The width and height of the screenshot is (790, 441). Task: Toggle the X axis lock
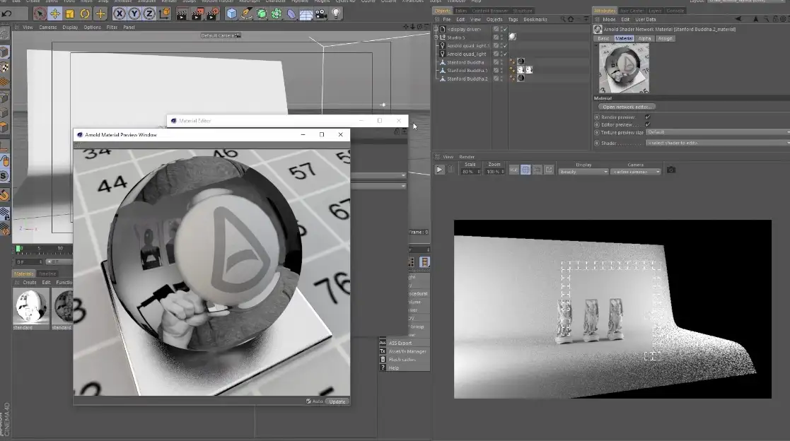[x=120, y=13]
